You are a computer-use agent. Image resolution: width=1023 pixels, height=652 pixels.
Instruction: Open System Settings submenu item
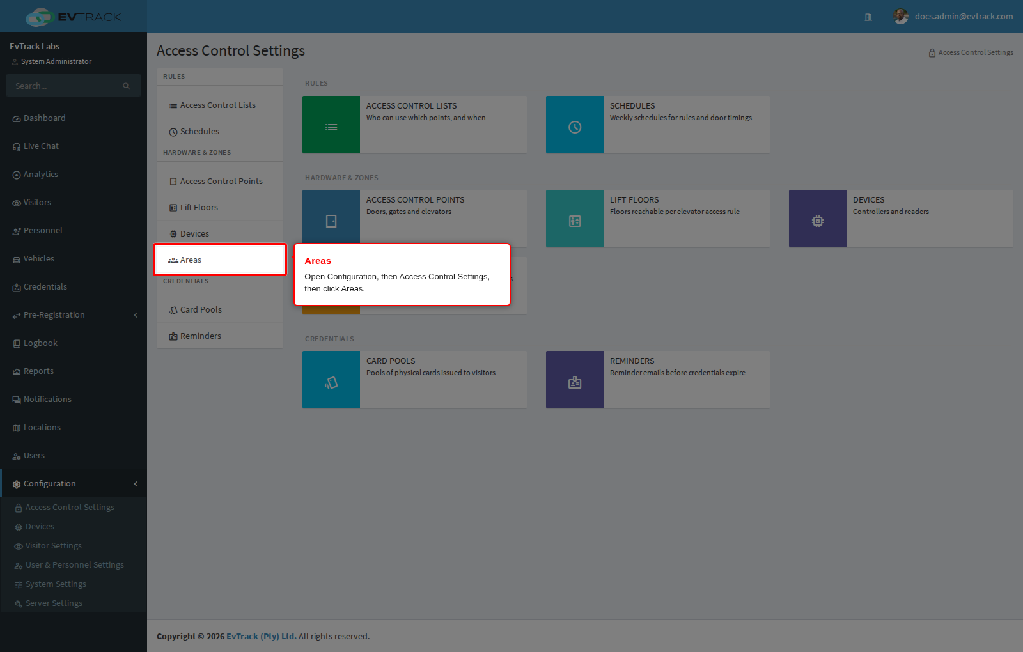(x=74, y=584)
